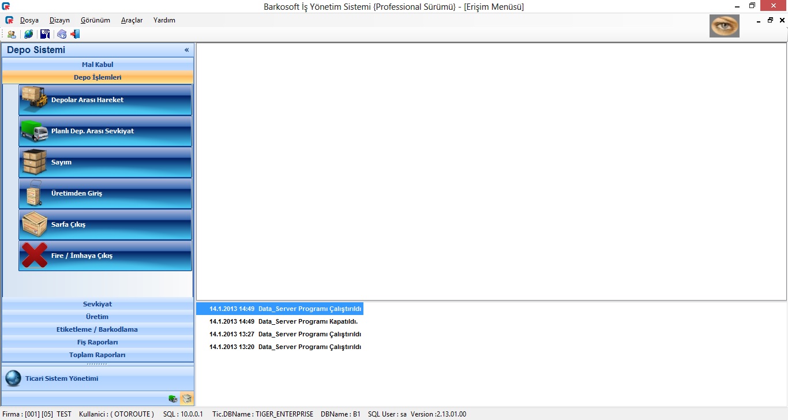The width and height of the screenshot is (788, 420).
Task: Click the red X Fire / İmhaya icon
Action: (x=35, y=255)
